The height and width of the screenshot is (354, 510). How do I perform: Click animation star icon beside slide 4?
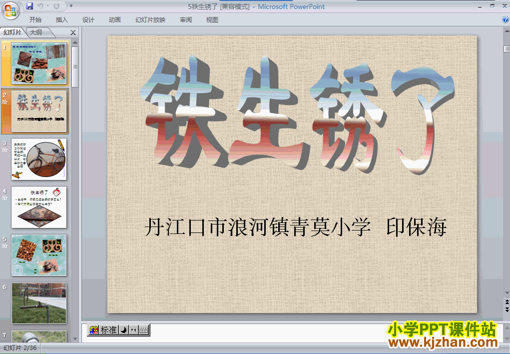[5, 197]
